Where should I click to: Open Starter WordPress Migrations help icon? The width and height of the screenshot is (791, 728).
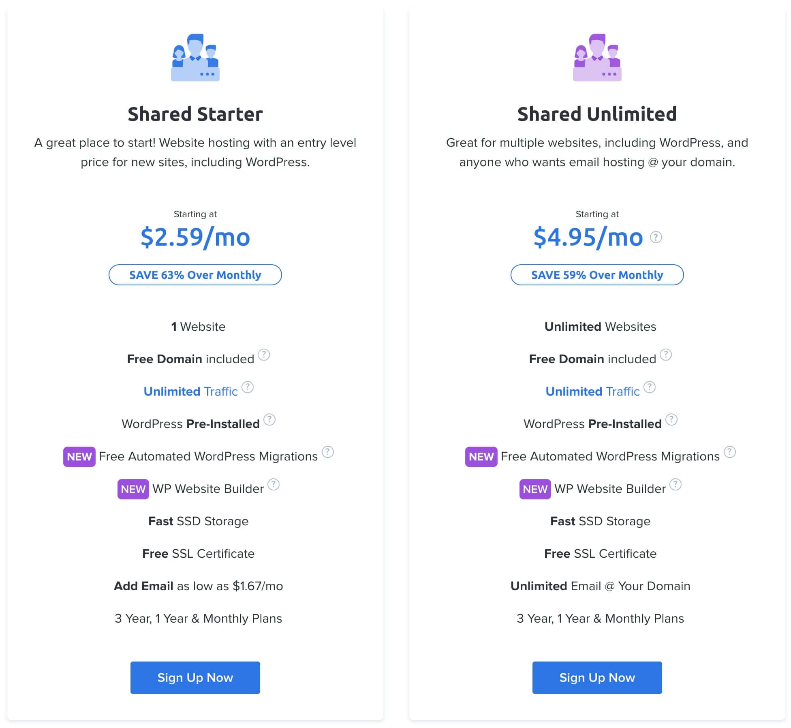328,452
